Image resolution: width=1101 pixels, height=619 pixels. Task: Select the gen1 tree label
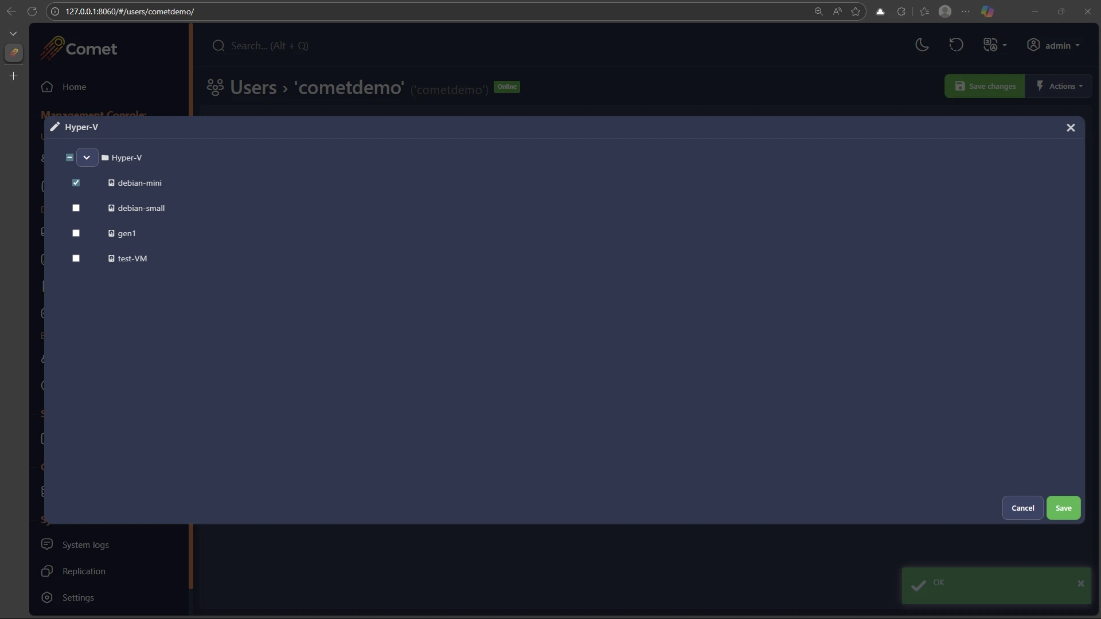pyautogui.click(x=127, y=233)
